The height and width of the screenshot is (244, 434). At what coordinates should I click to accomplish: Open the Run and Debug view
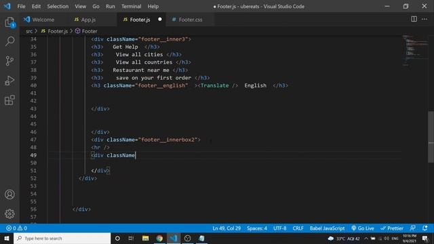click(9, 81)
